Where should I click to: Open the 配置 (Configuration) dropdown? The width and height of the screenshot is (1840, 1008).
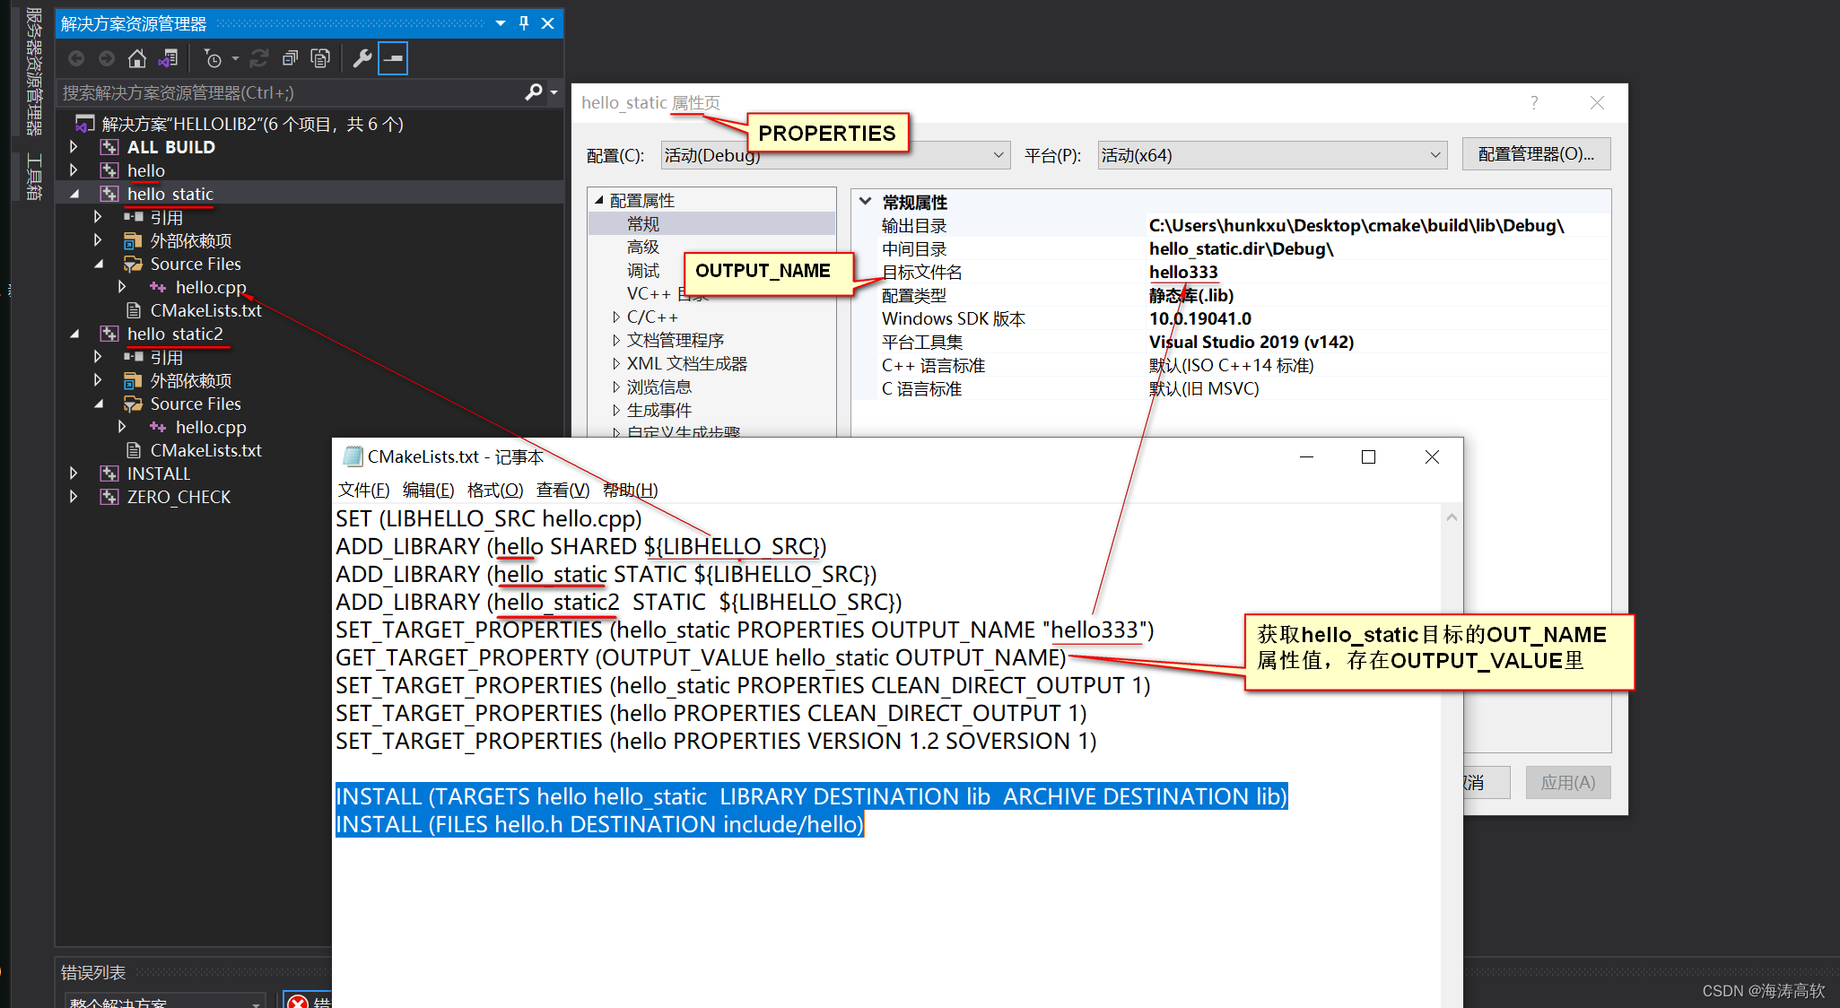point(998,155)
